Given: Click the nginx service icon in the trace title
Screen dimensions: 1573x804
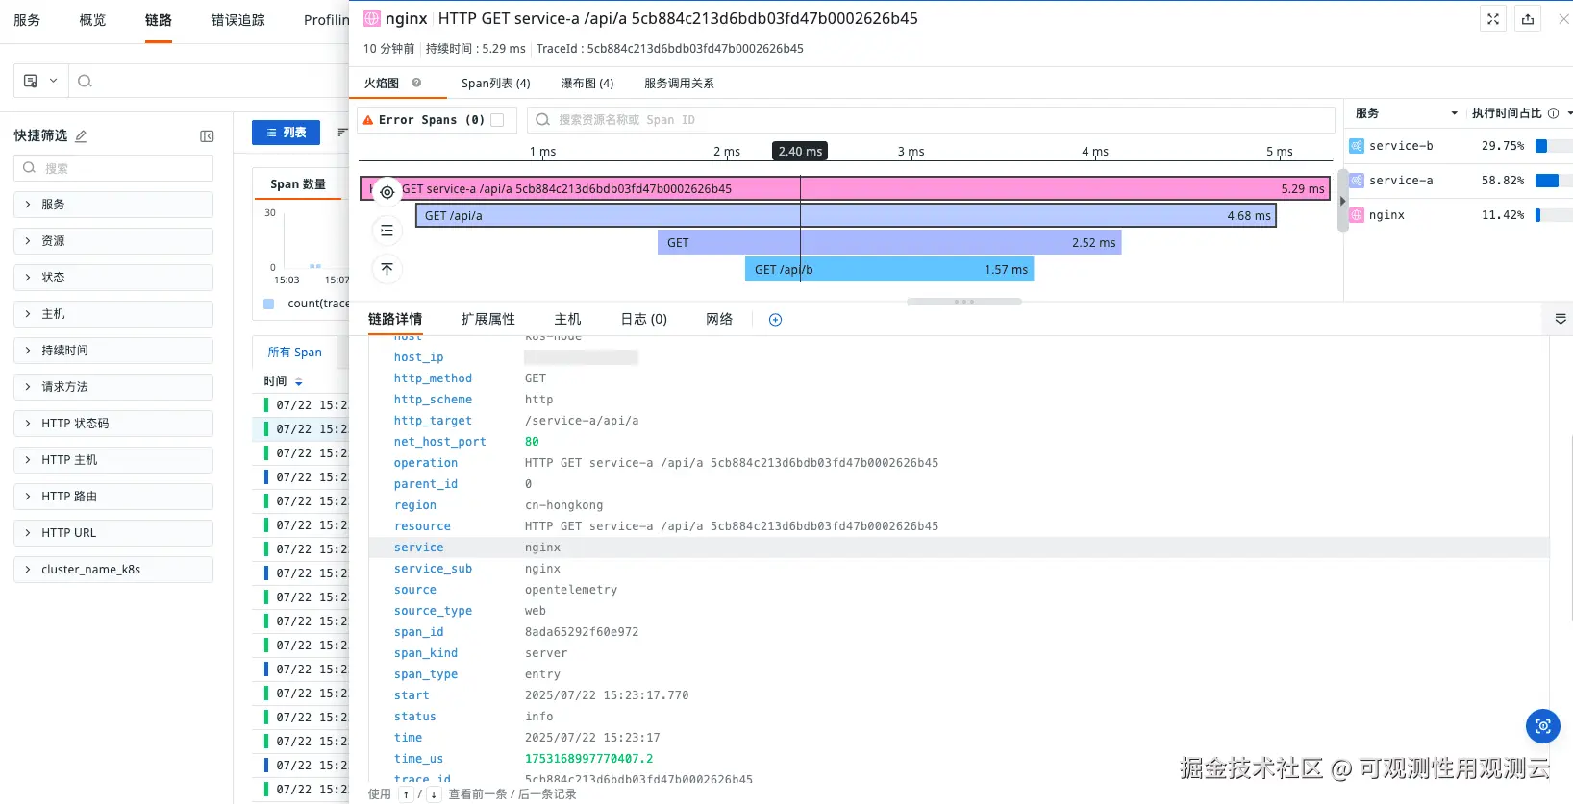Looking at the screenshot, I should [x=372, y=18].
